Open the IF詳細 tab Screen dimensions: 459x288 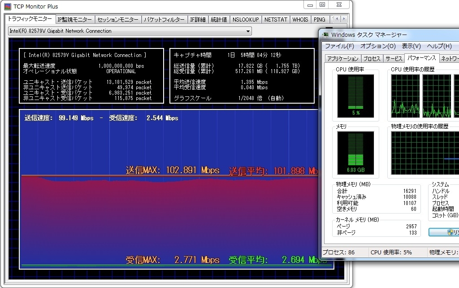198,20
